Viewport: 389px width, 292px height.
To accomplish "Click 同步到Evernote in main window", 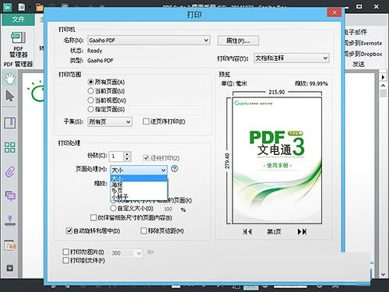I will [363, 43].
